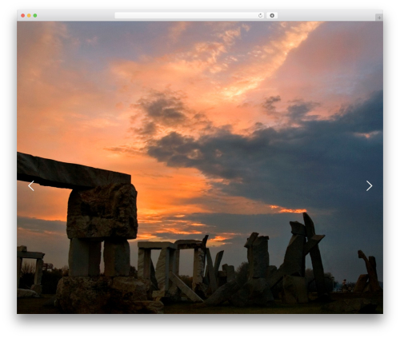Close the browser window with red button

click(x=23, y=16)
